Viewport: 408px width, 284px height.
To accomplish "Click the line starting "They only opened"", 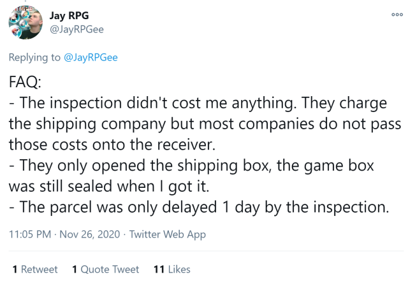I will coord(191,166).
